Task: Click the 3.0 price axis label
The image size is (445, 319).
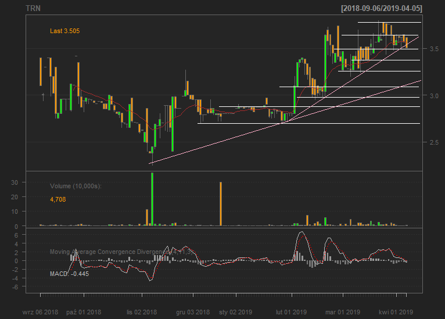Action: 434,96
